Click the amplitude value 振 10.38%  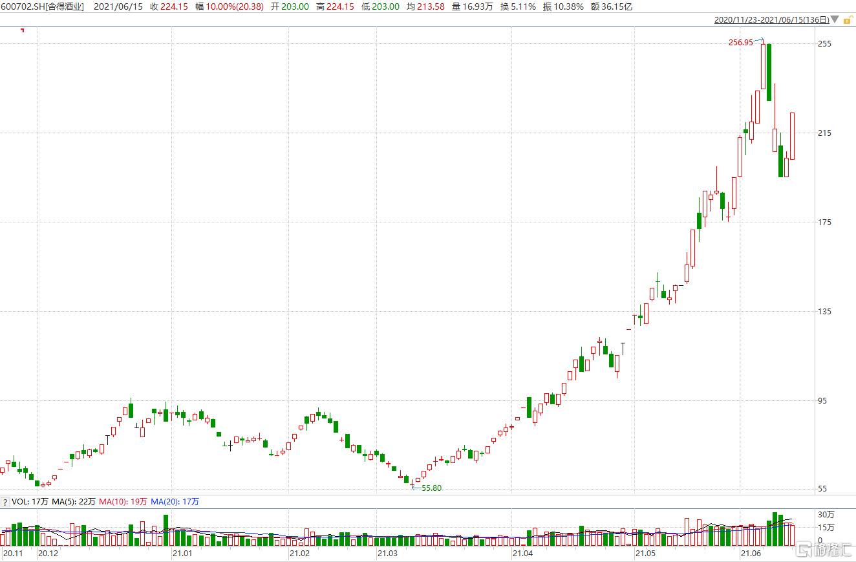pyautogui.click(x=562, y=6)
